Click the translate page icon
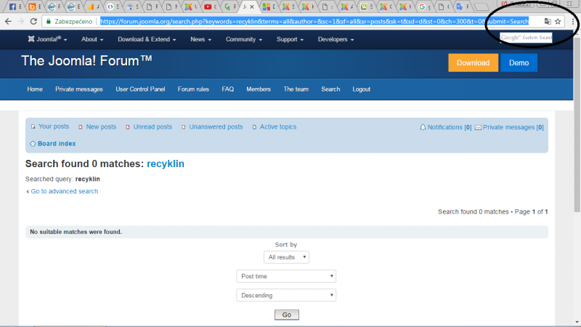The image size is (581, 327). 548,22
